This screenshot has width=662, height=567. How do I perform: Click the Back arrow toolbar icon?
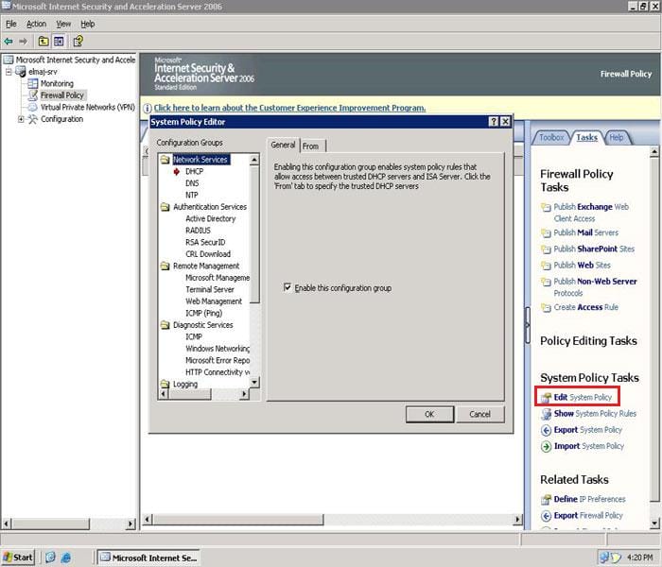[x=9, y=42]
